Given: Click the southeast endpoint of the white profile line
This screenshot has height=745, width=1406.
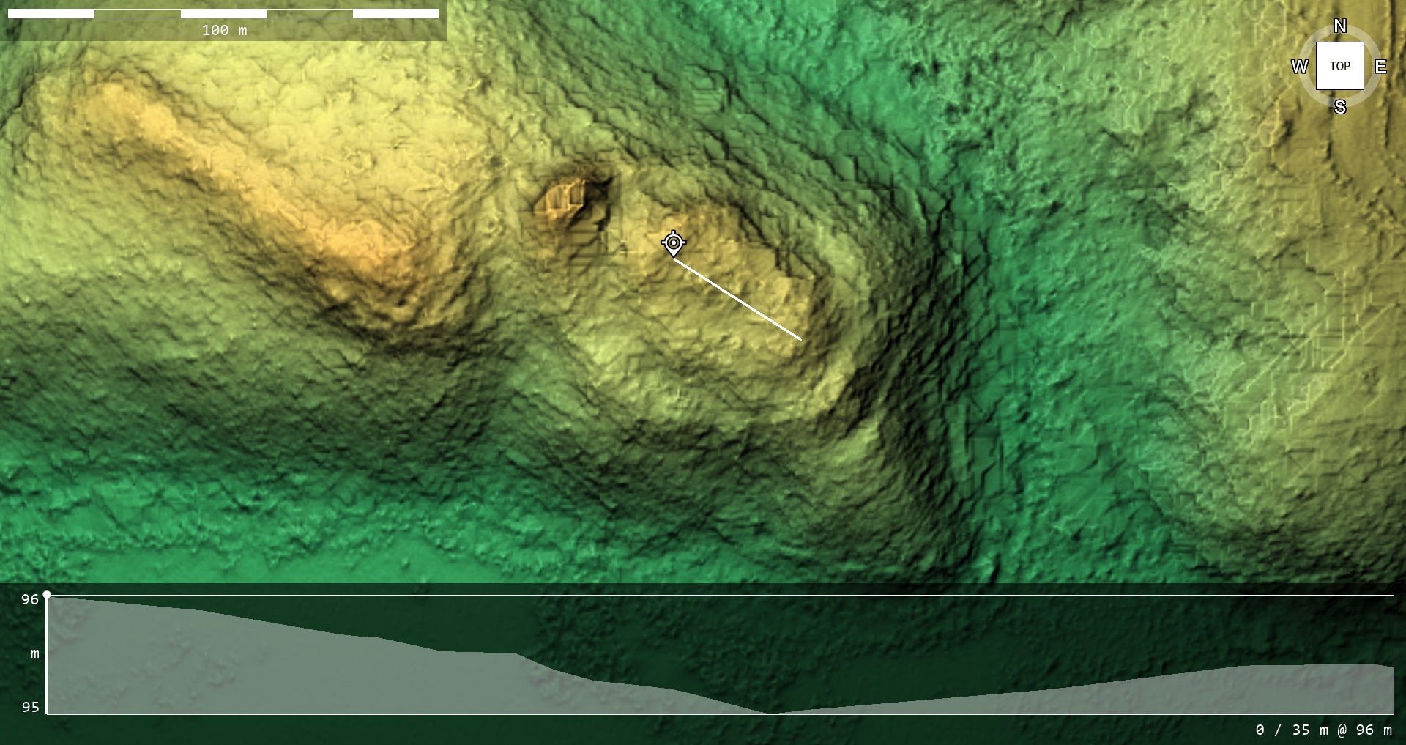Looking at the screenshot, I should (x=801, y=340).
